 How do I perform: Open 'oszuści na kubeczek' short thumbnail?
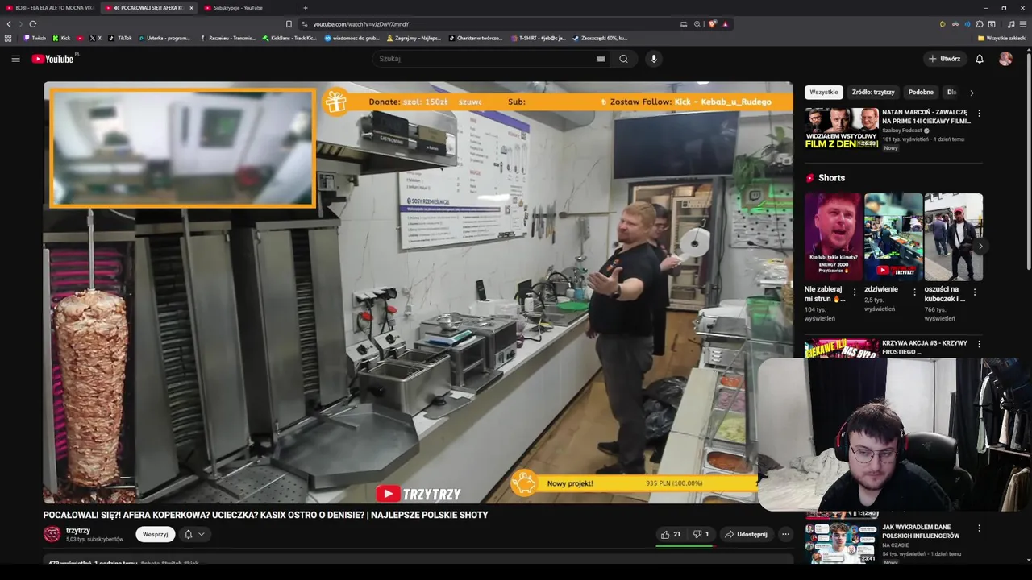[953, 236]
